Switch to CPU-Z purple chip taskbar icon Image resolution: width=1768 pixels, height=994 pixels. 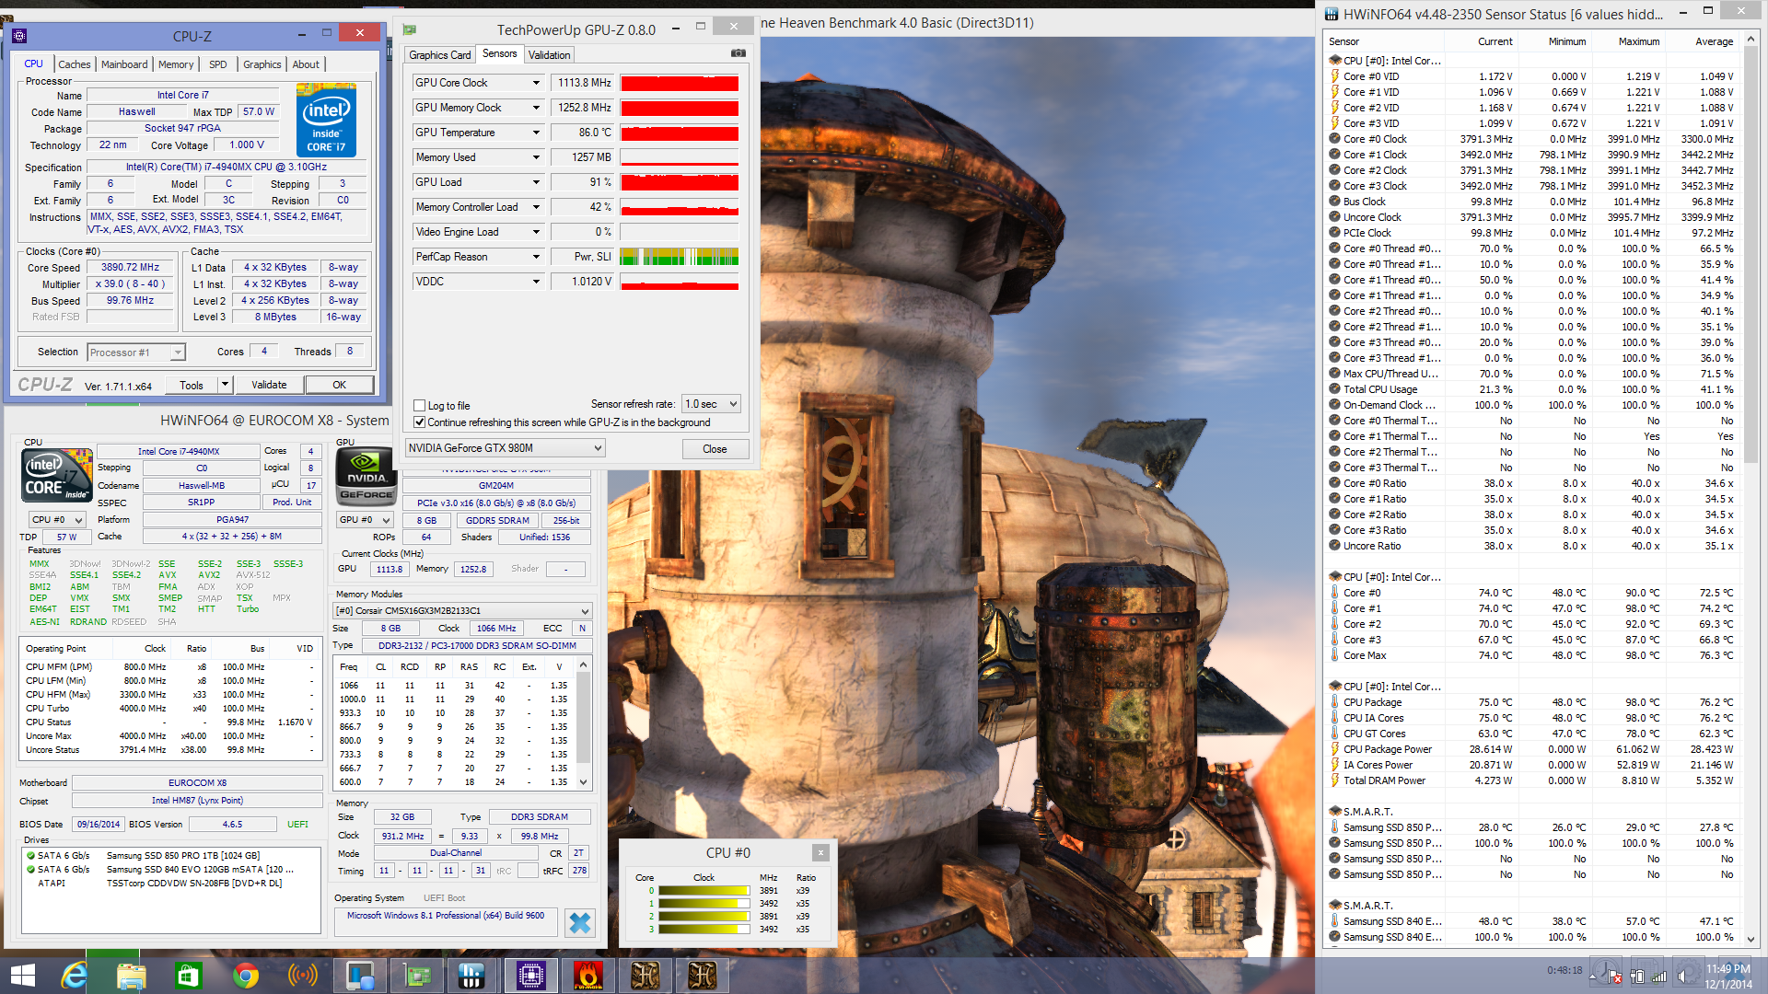531,976
